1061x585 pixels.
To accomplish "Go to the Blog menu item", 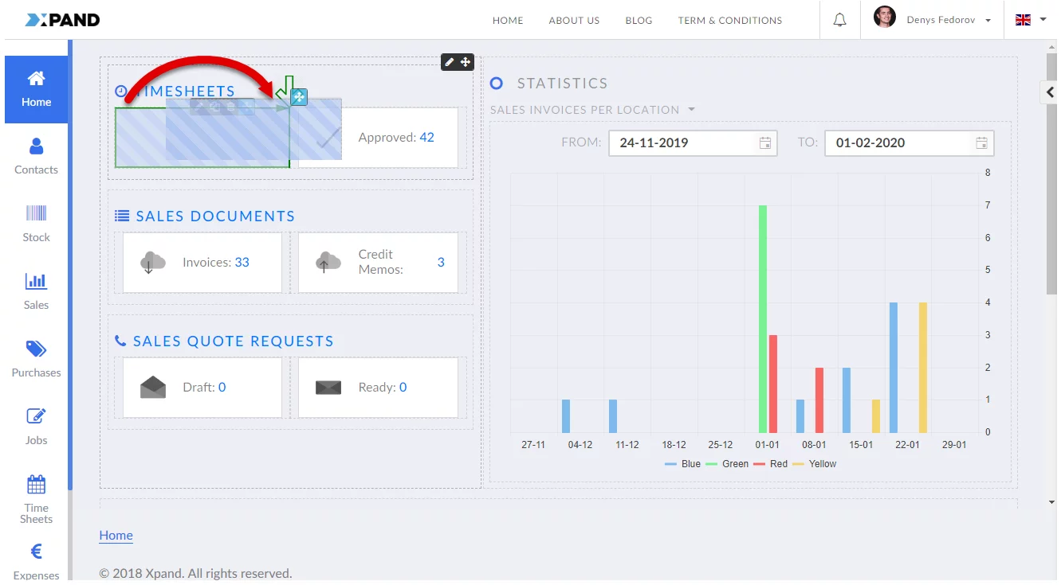I will [x=639, y=21].
